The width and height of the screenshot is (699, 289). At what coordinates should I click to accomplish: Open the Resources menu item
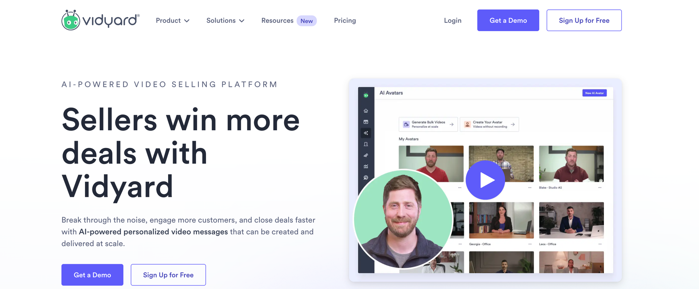(278, 21)
